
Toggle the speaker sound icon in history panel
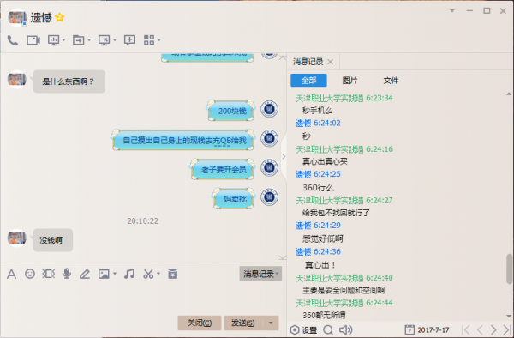click(x=345, y=329)
